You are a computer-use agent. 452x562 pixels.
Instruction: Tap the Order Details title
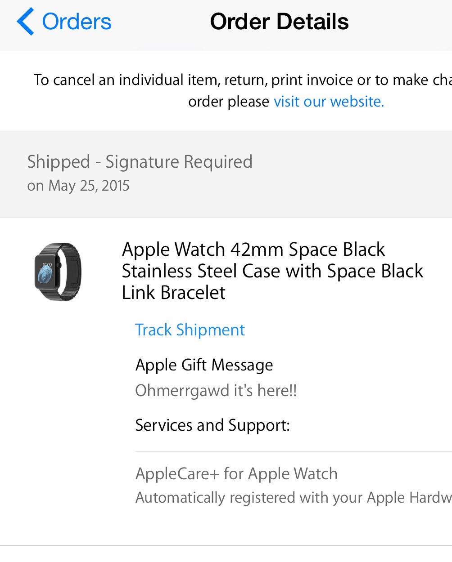(x=279, y=22)
